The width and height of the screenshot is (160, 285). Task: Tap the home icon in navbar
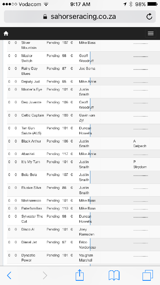pos(6,33)
